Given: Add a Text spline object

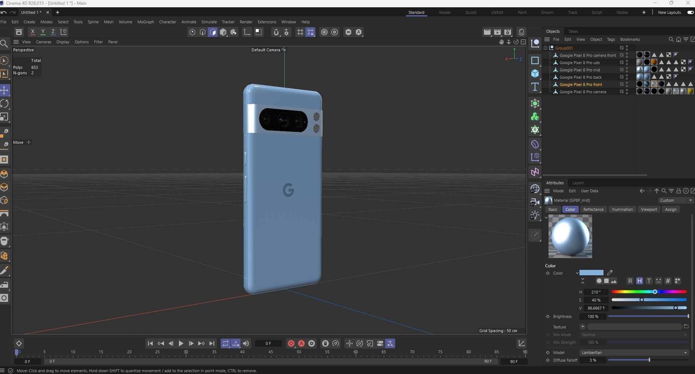Looking at the screenshot, I should (x=535, y=87).
